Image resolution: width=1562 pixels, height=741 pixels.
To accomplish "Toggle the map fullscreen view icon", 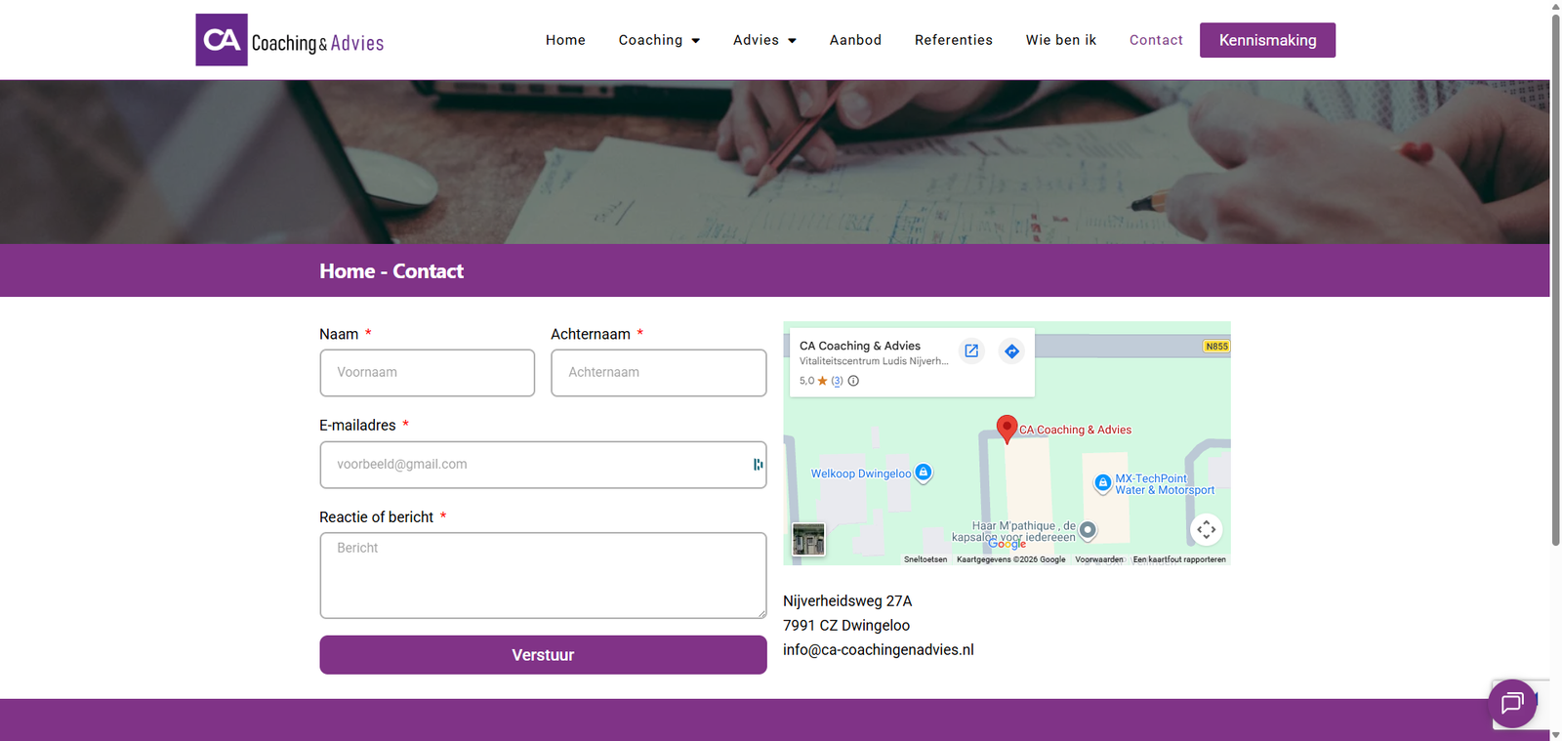I will [x=1207, y=529].
